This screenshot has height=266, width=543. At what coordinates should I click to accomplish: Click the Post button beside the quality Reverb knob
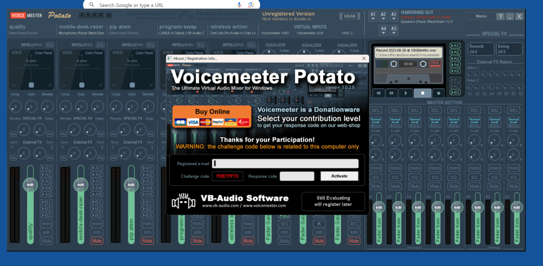click(x=13, y=134)
